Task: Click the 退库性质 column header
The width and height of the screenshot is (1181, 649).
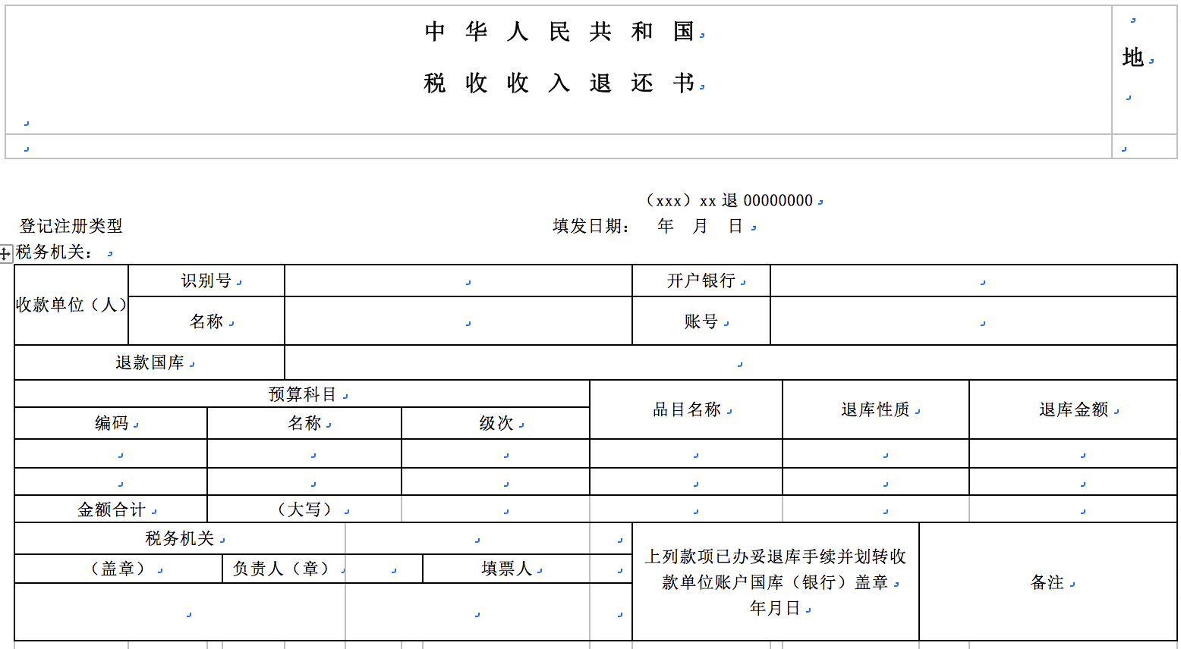Action: point(876,409)
